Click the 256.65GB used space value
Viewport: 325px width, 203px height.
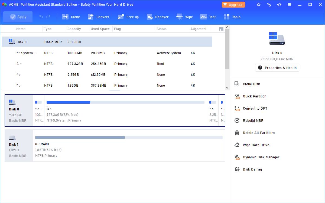[x=98, y=64]
